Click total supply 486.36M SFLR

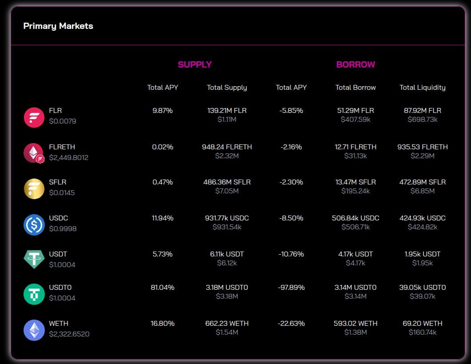(x=227, y=182)
